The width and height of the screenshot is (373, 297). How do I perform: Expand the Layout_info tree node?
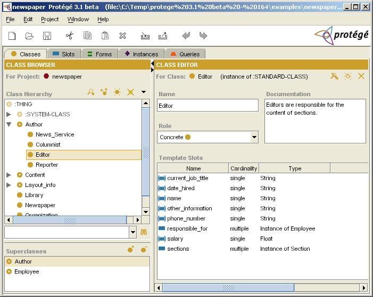coord(9,185)
